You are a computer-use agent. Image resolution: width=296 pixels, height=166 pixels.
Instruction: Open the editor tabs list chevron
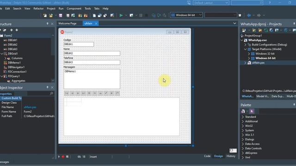pyautogui.click(x=234, y=24)
